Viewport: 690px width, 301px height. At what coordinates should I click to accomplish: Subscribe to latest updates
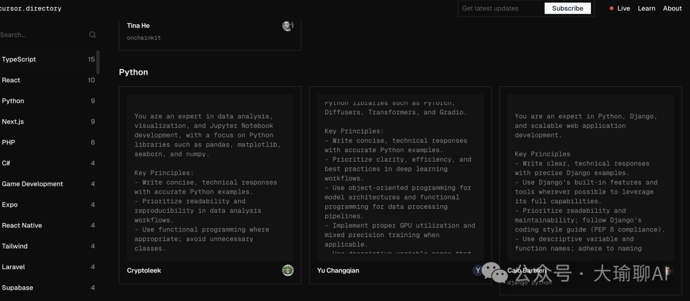click(568, 8)
